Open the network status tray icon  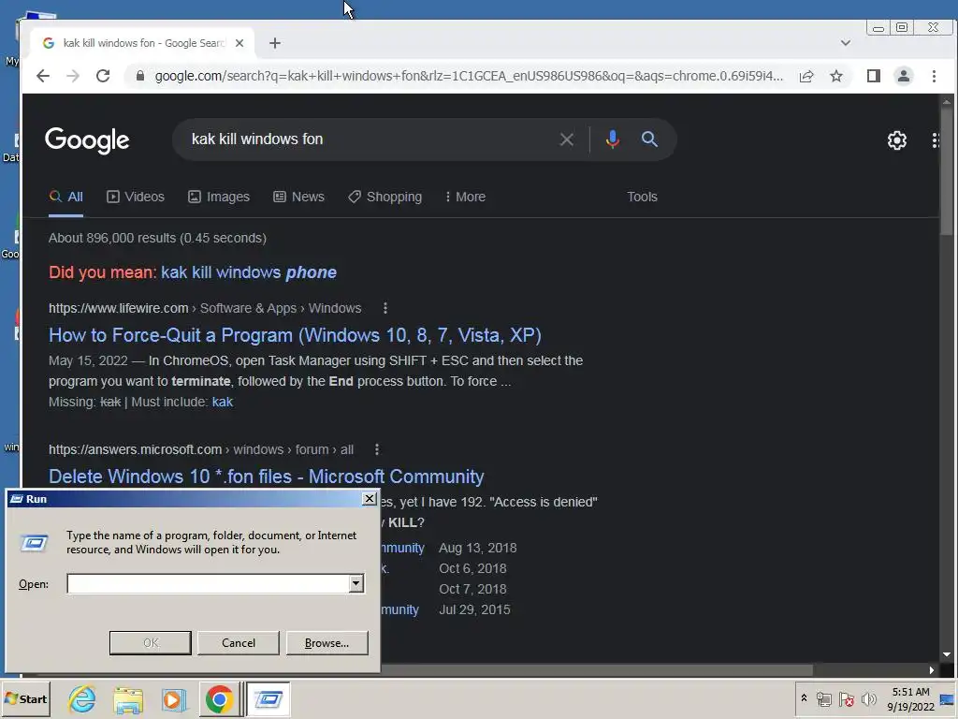(x=824, y=698)
